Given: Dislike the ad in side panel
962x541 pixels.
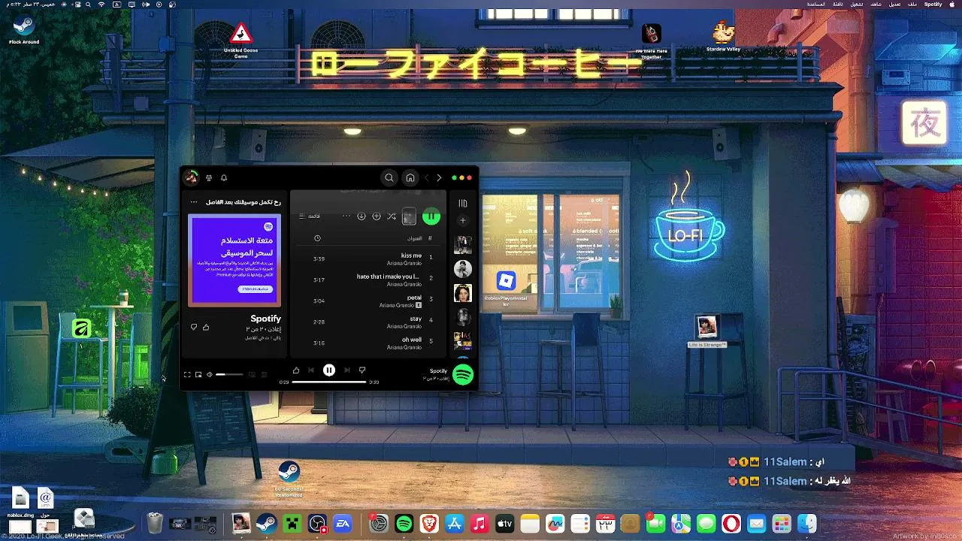Looking at the screenshot, I should pyautogui.click(x=194, y=327).
